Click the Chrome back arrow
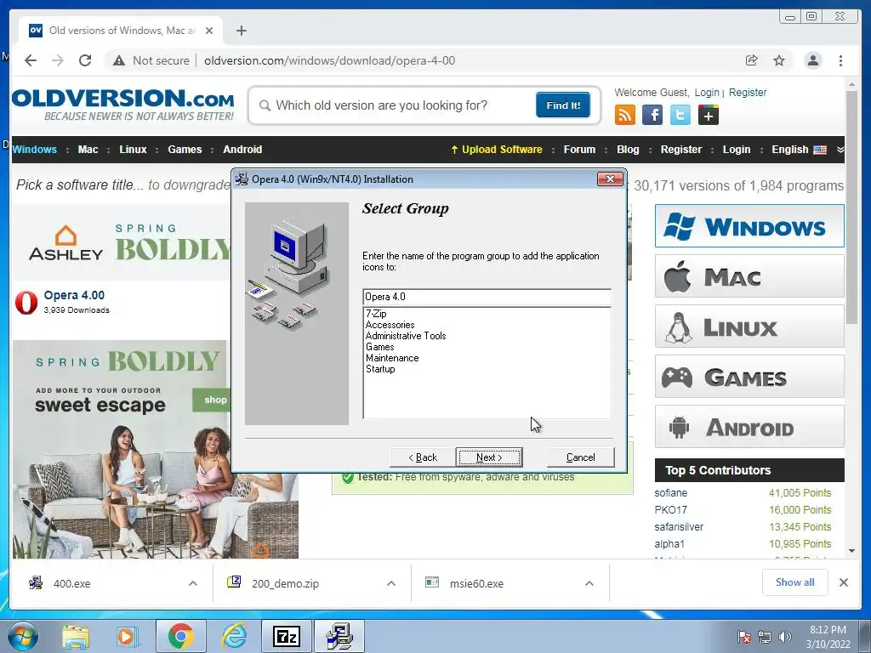The image size is (871, 653). (x=31, y=60)
